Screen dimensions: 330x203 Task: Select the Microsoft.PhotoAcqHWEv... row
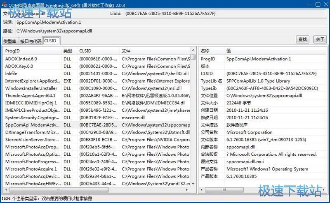pos(97,184)
